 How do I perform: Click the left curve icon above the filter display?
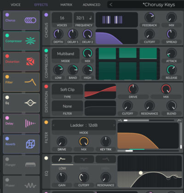pyautogui.click(x=120, y=121)
